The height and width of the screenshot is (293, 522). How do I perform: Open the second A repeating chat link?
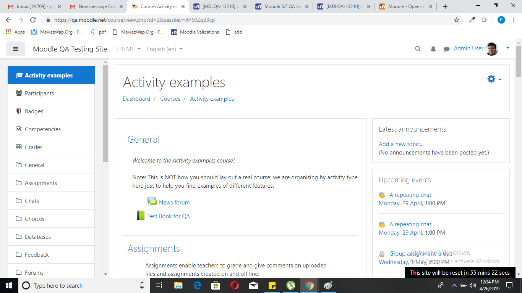(410, 224)
